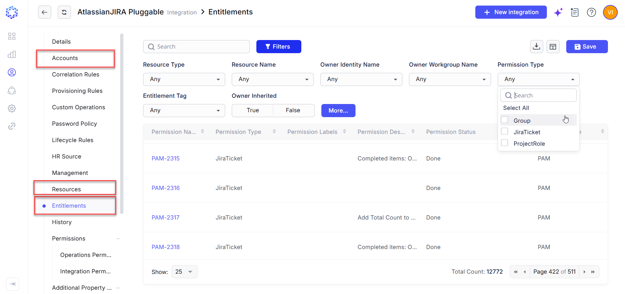Open the PAM-2317 entitlement link
Screen dimensions: 625x294
pos(165,218)
